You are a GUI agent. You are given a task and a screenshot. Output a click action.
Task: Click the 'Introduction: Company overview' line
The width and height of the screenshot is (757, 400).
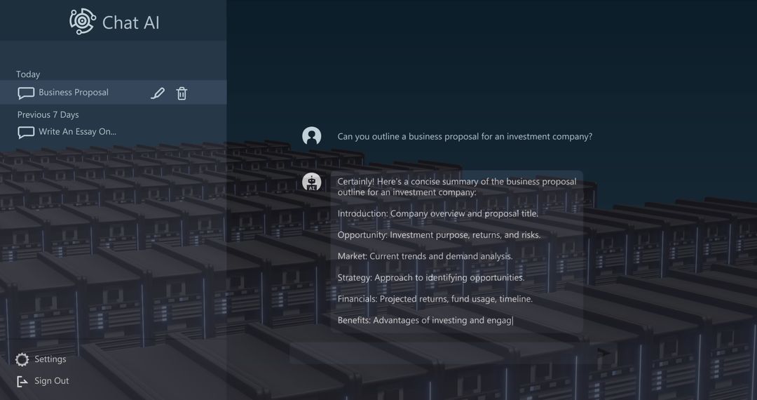(437, 213)
